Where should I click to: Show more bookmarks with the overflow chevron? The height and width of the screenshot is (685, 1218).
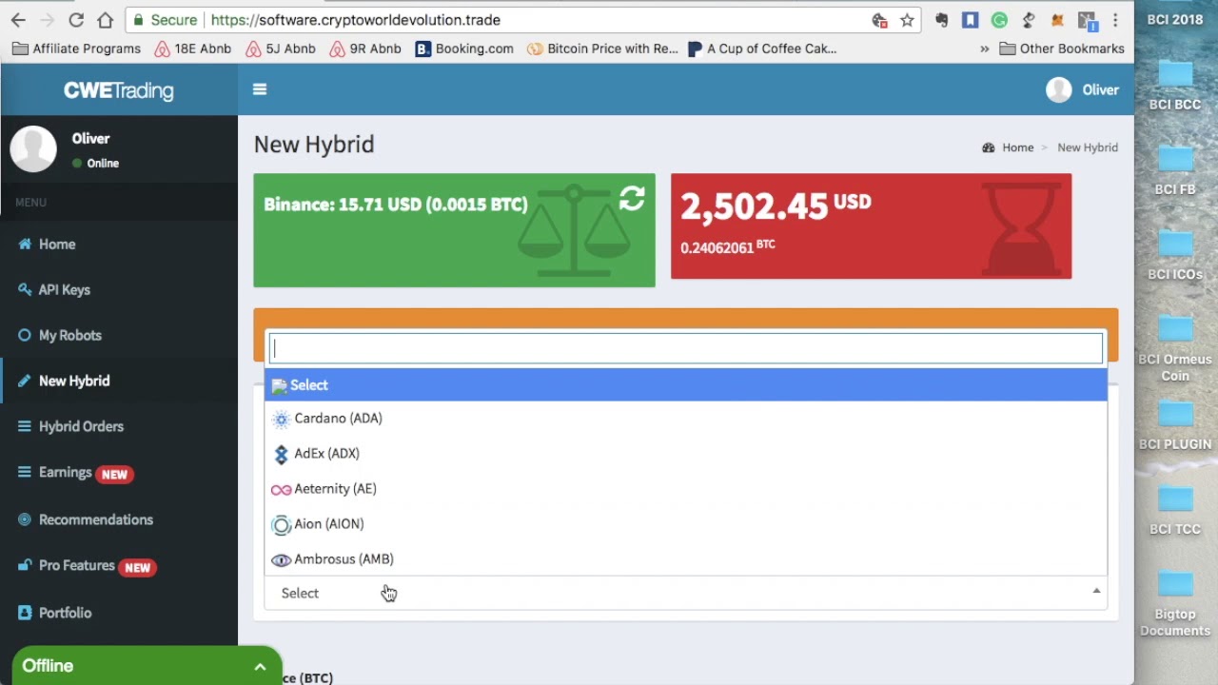click(x=984, y=49)
